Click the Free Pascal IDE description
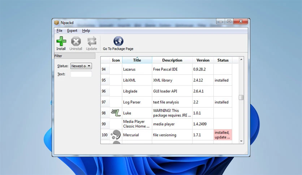This screenshot has height=175, width=302. pos(172,69)
